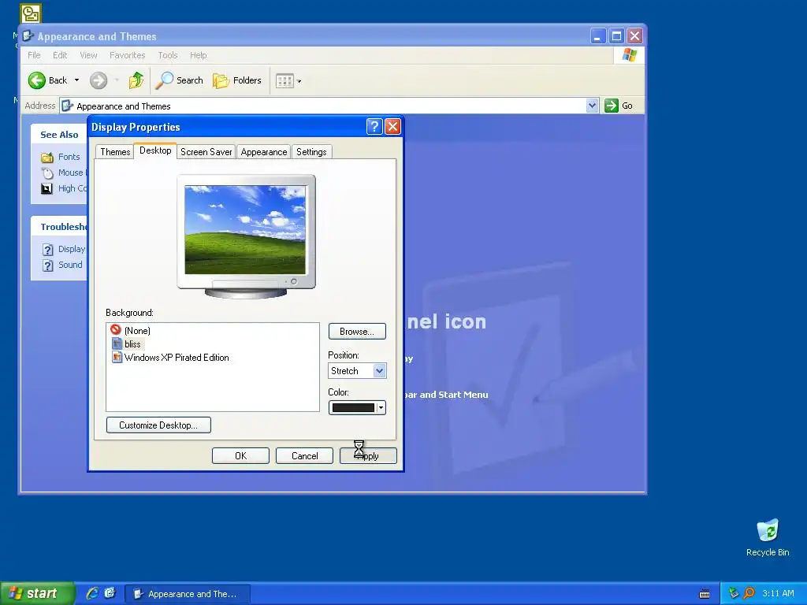Click the monitor wallpaper preview image
This screenshot has height=605, width=807.
tap(245, 230)
